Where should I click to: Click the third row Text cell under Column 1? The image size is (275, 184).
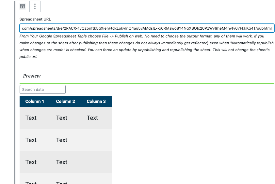(35, 162)
